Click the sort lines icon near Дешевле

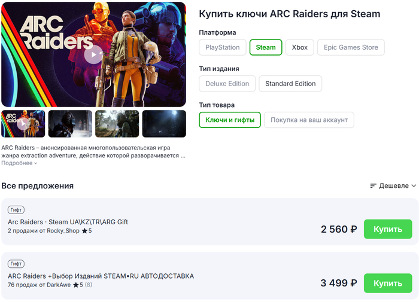[x=374, y=186]
